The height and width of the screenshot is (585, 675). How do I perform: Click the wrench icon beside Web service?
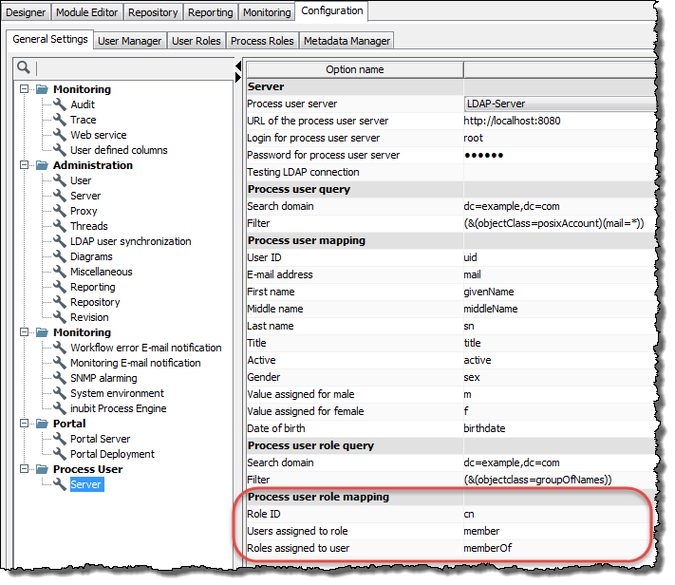(x=60, y=135)
